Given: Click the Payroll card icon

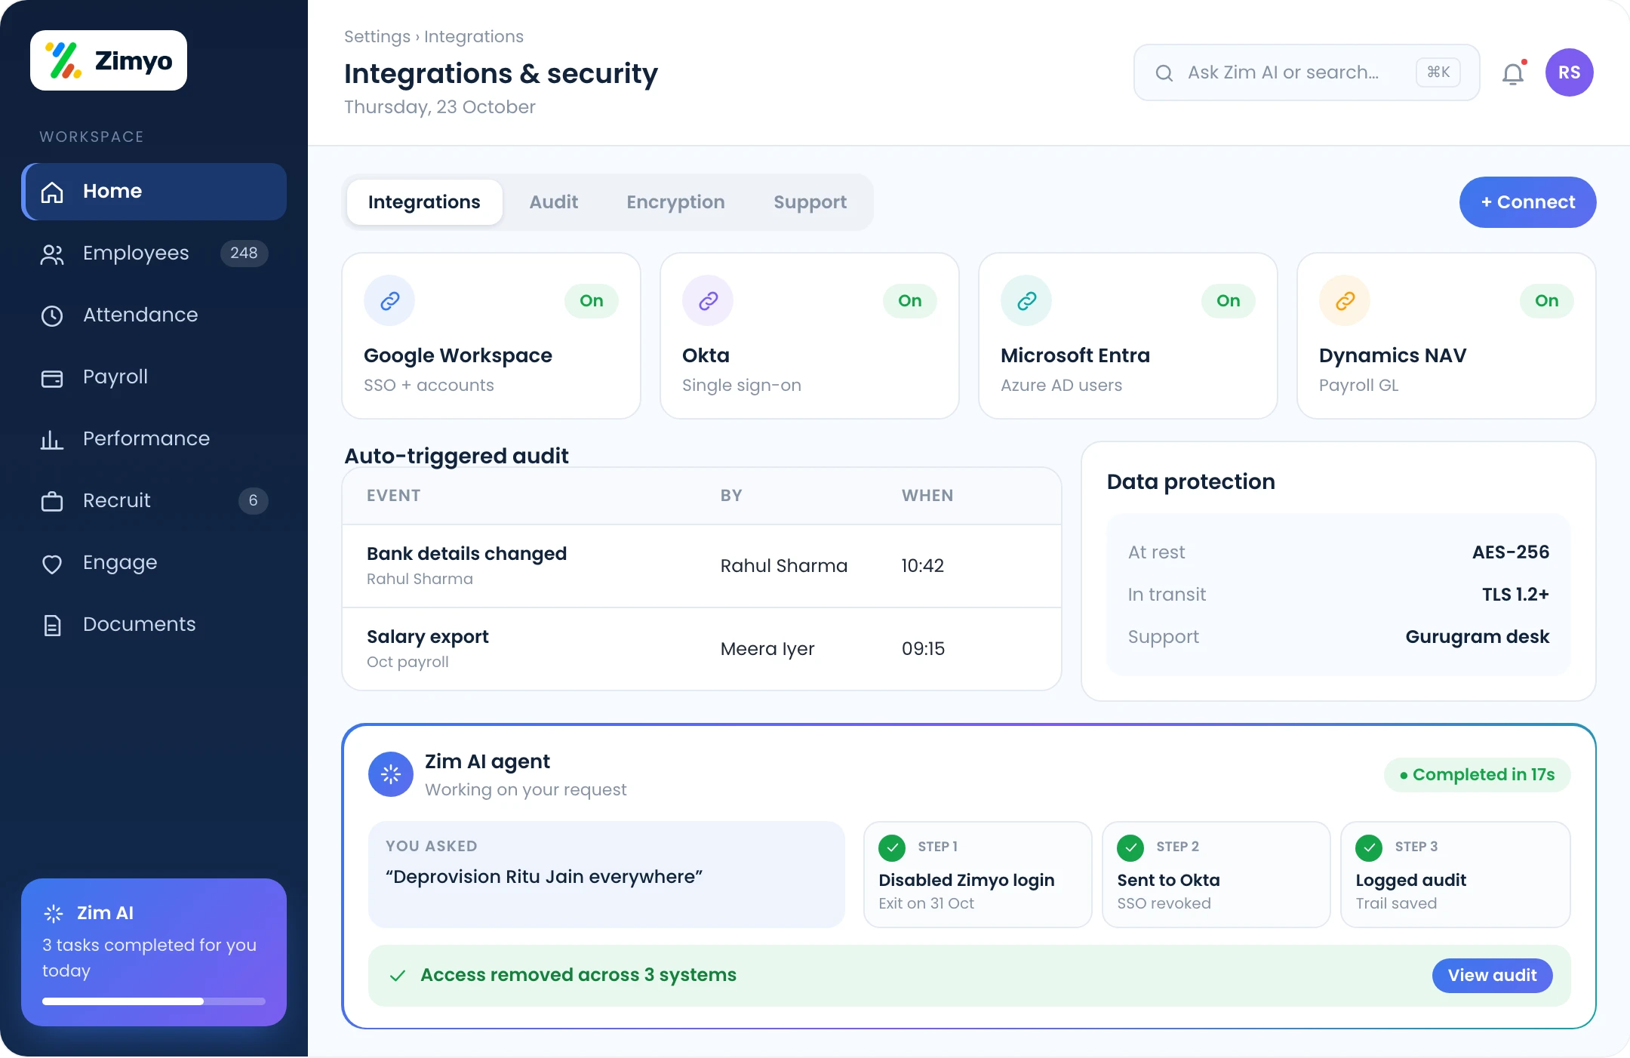Looking at the screenshot, I should click(52, 377).
